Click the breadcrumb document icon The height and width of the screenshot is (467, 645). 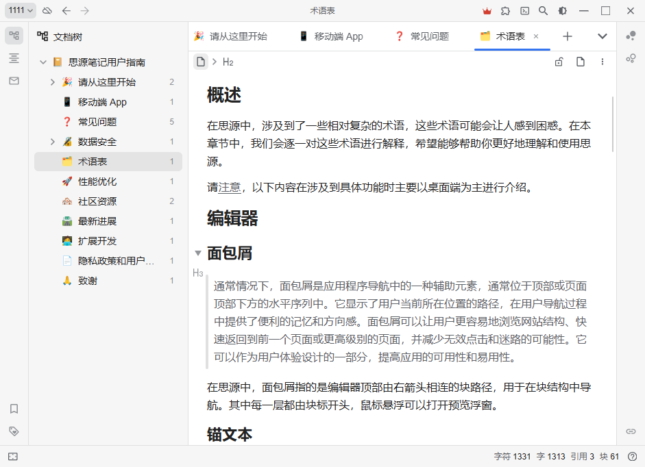coord(200,62)
